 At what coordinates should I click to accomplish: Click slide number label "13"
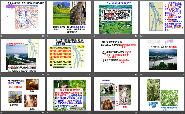coord(43,36)
